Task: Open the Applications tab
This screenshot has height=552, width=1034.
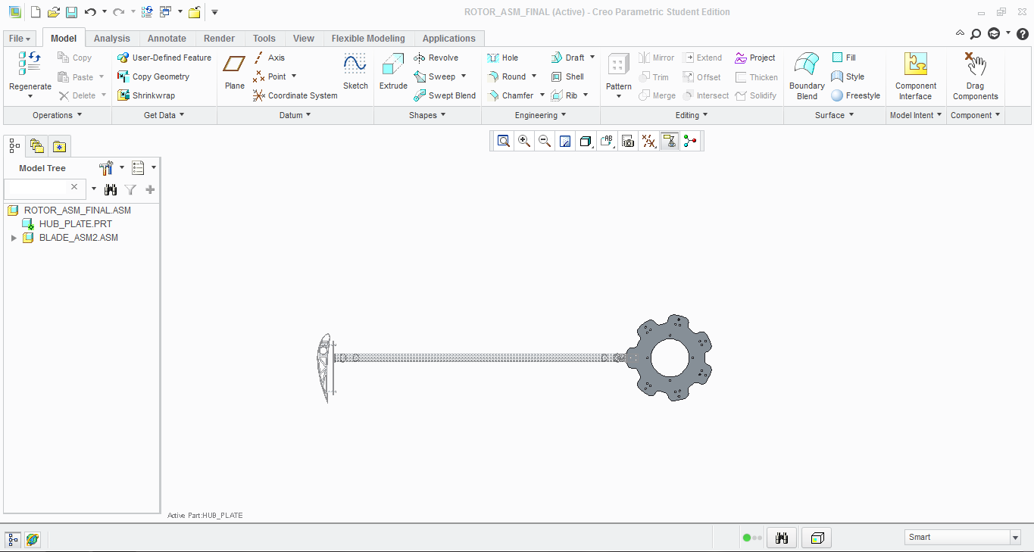Action: click(449, 39)
